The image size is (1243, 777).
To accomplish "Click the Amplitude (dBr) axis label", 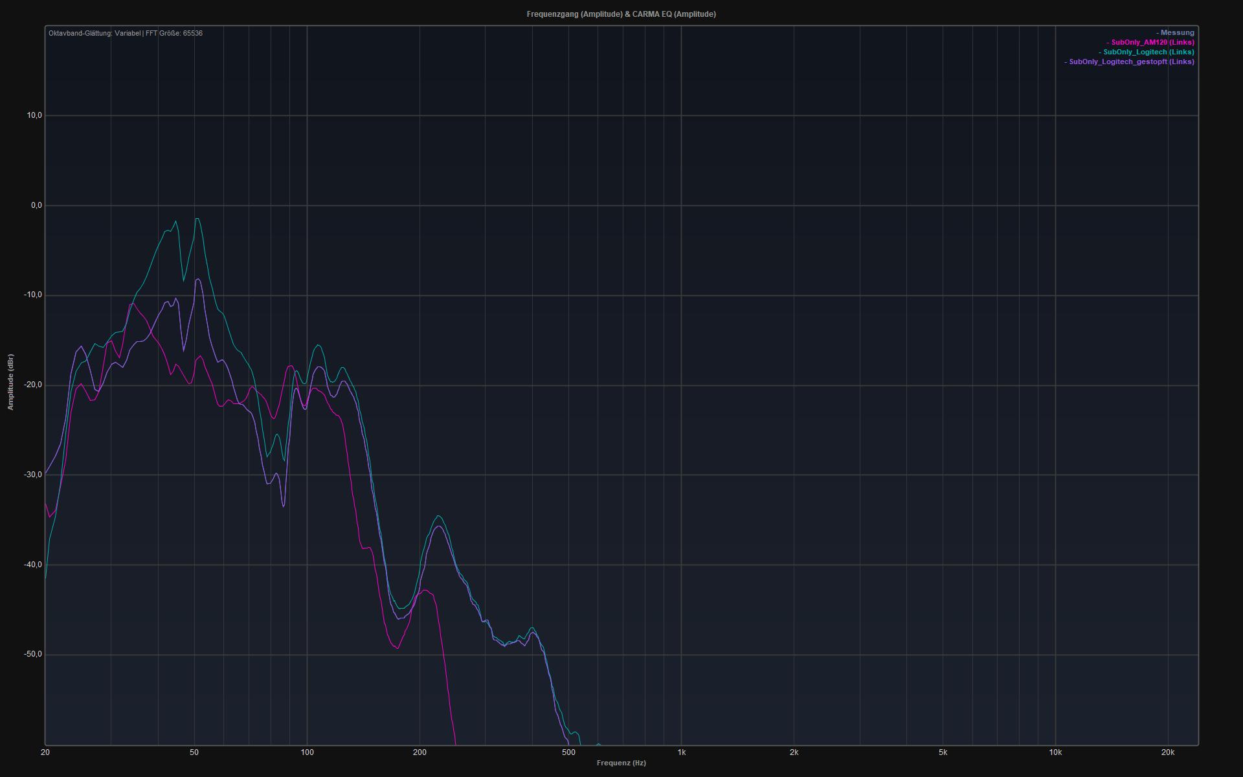I will point(10,382).
